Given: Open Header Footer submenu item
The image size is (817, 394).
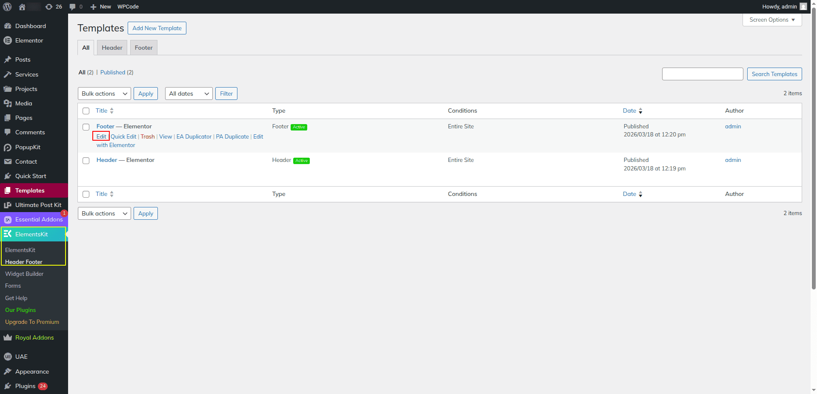Looking at the screenshot, I should 24,262.
